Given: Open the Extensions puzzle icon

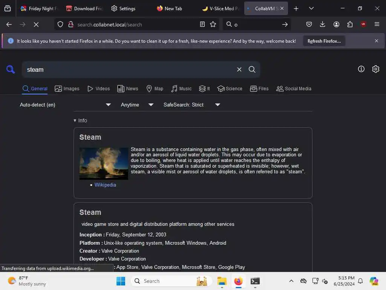Looking at the screenshot, I should (350, 24).
